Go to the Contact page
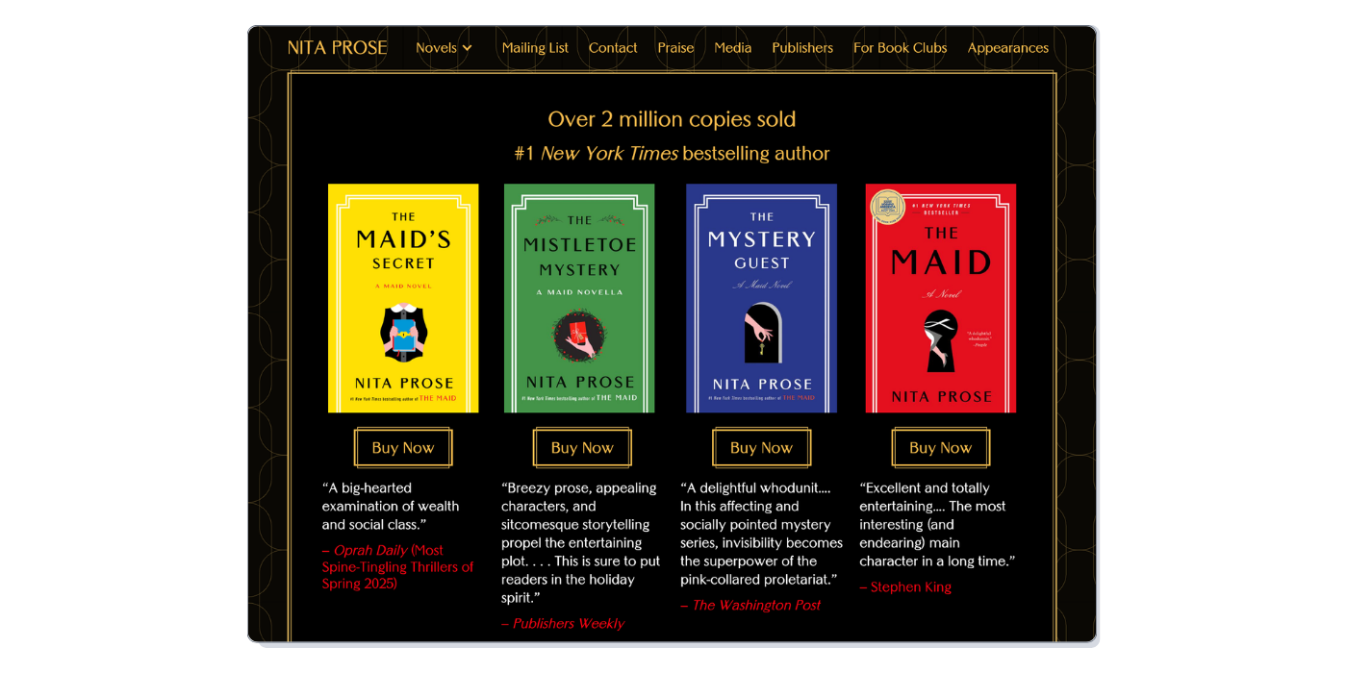The height and width of the screenshot is (673, 1347). pyautogui.click(x=613, y=48)
